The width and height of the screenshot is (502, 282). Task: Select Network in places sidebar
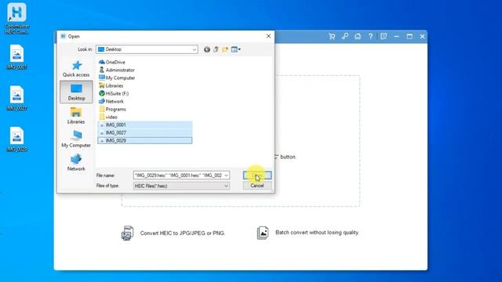[x=76, y=162]
